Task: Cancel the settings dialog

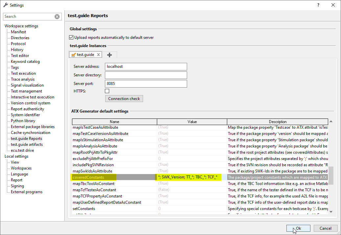Action: coord(325,228)
